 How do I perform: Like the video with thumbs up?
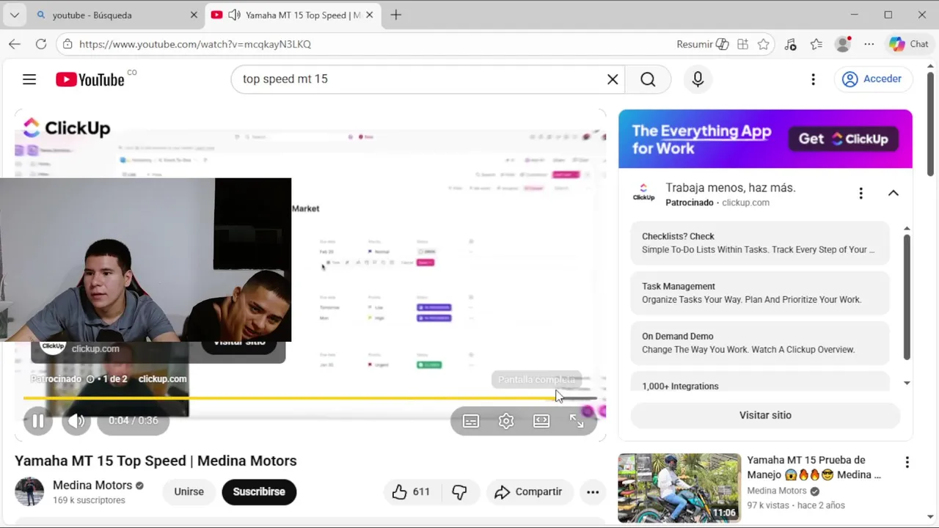(x=411, y=492)
